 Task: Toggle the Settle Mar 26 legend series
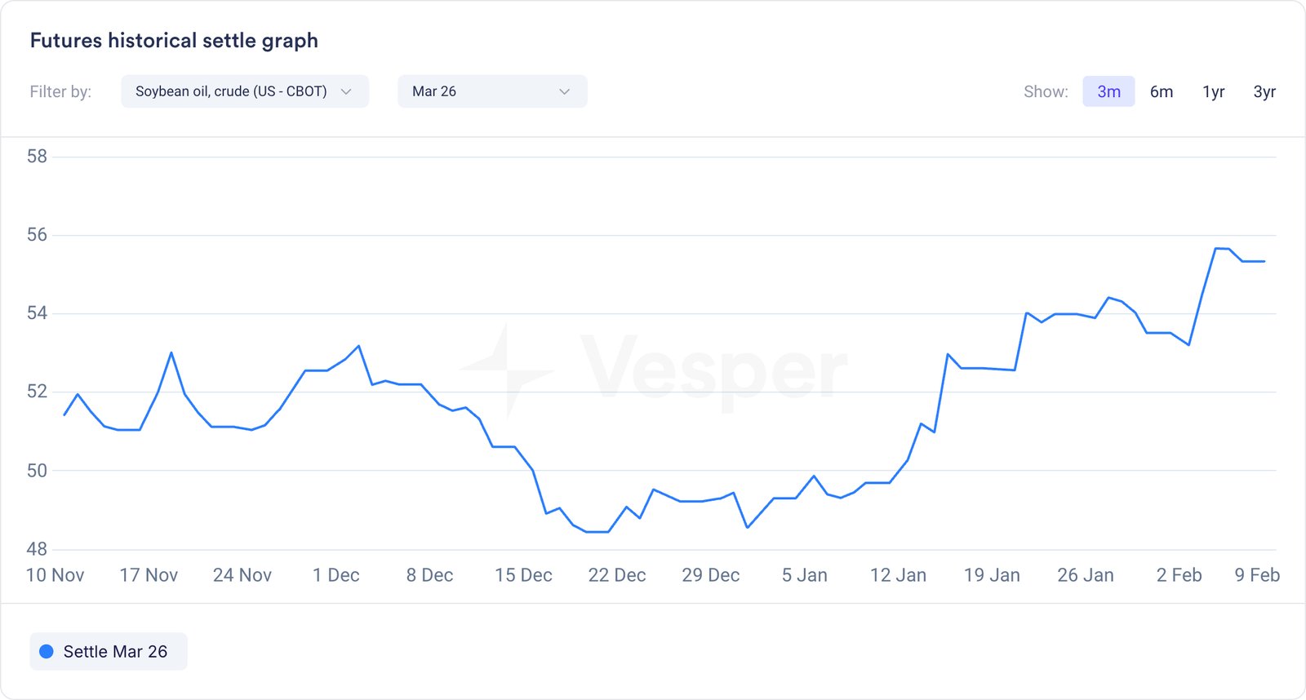109,651
